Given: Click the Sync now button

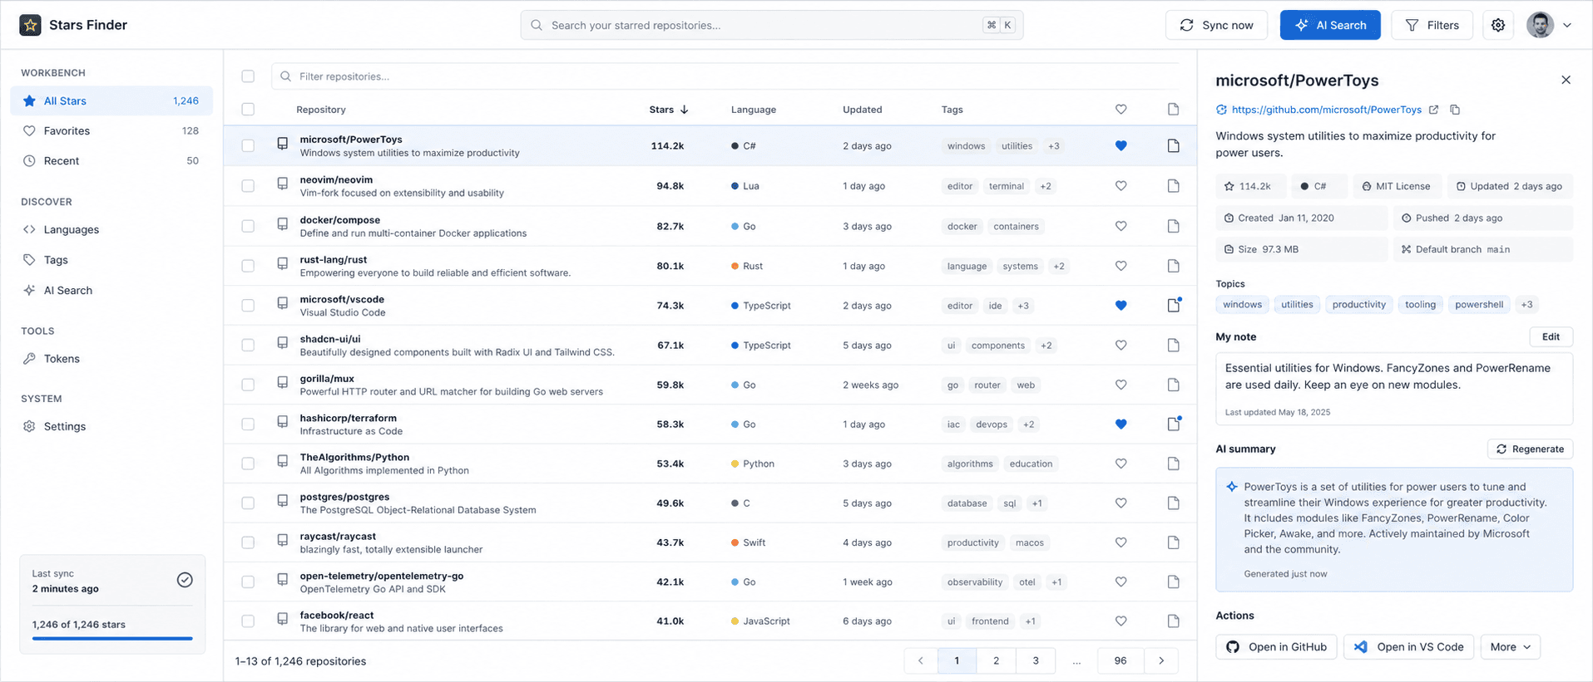Looking at the screenshot, I should [1216, 25].
